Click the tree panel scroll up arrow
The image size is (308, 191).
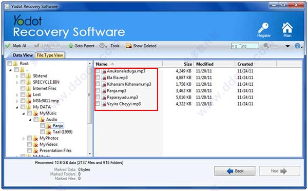pos(89,64)
